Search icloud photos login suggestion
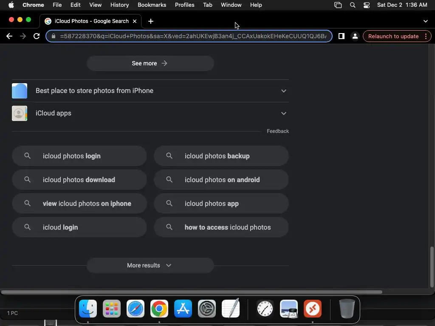Screen dimensions: 435x326 pyautogui.click(x=79, y=156)
